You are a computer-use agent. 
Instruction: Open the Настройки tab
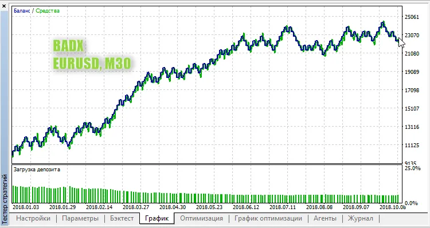coord(33,218)
